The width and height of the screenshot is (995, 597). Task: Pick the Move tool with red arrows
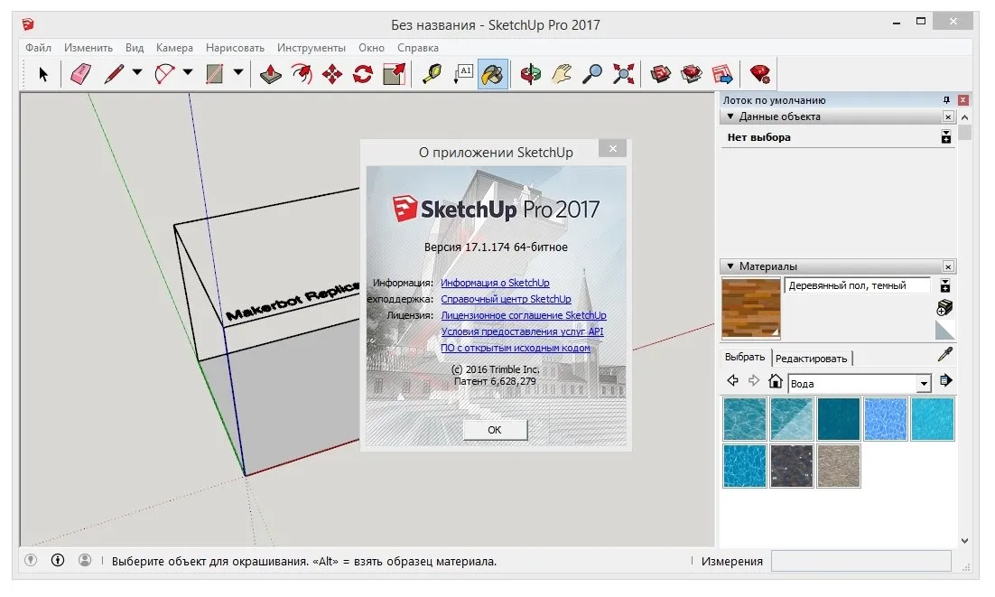(332, 74)
